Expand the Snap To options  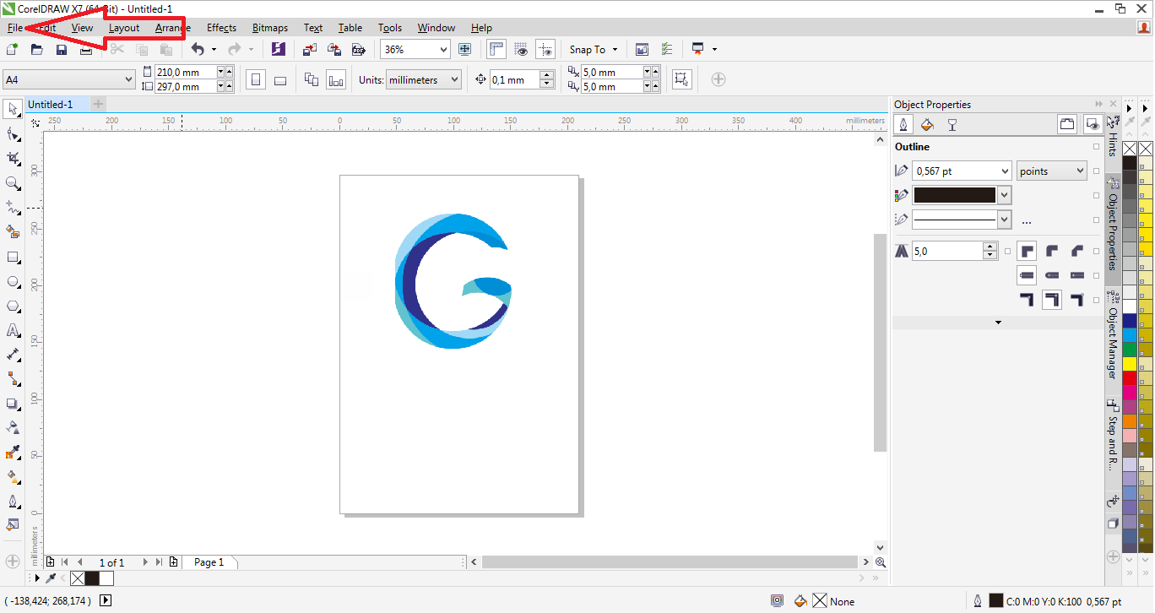click(x=615, y=49)
